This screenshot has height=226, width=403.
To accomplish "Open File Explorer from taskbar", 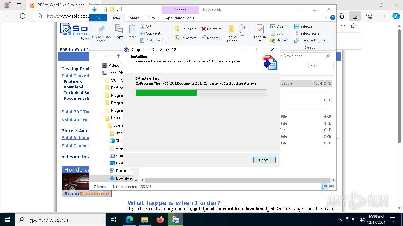I will point(145,220).
